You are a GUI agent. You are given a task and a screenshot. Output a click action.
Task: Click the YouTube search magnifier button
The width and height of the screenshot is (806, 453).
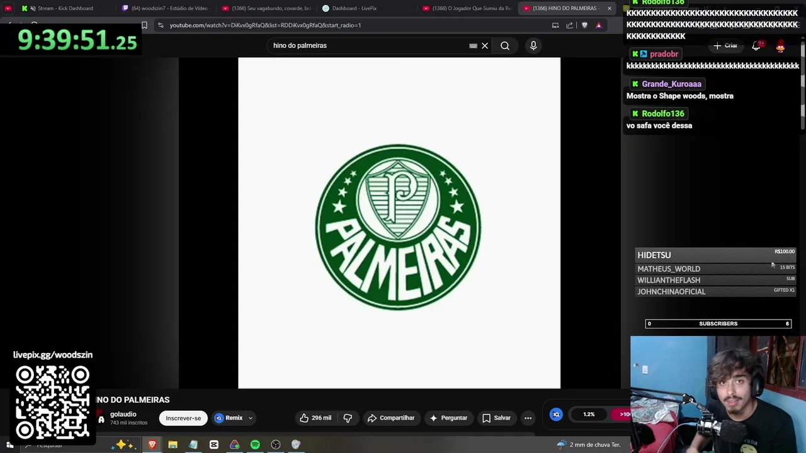click(x=505, y=45)
